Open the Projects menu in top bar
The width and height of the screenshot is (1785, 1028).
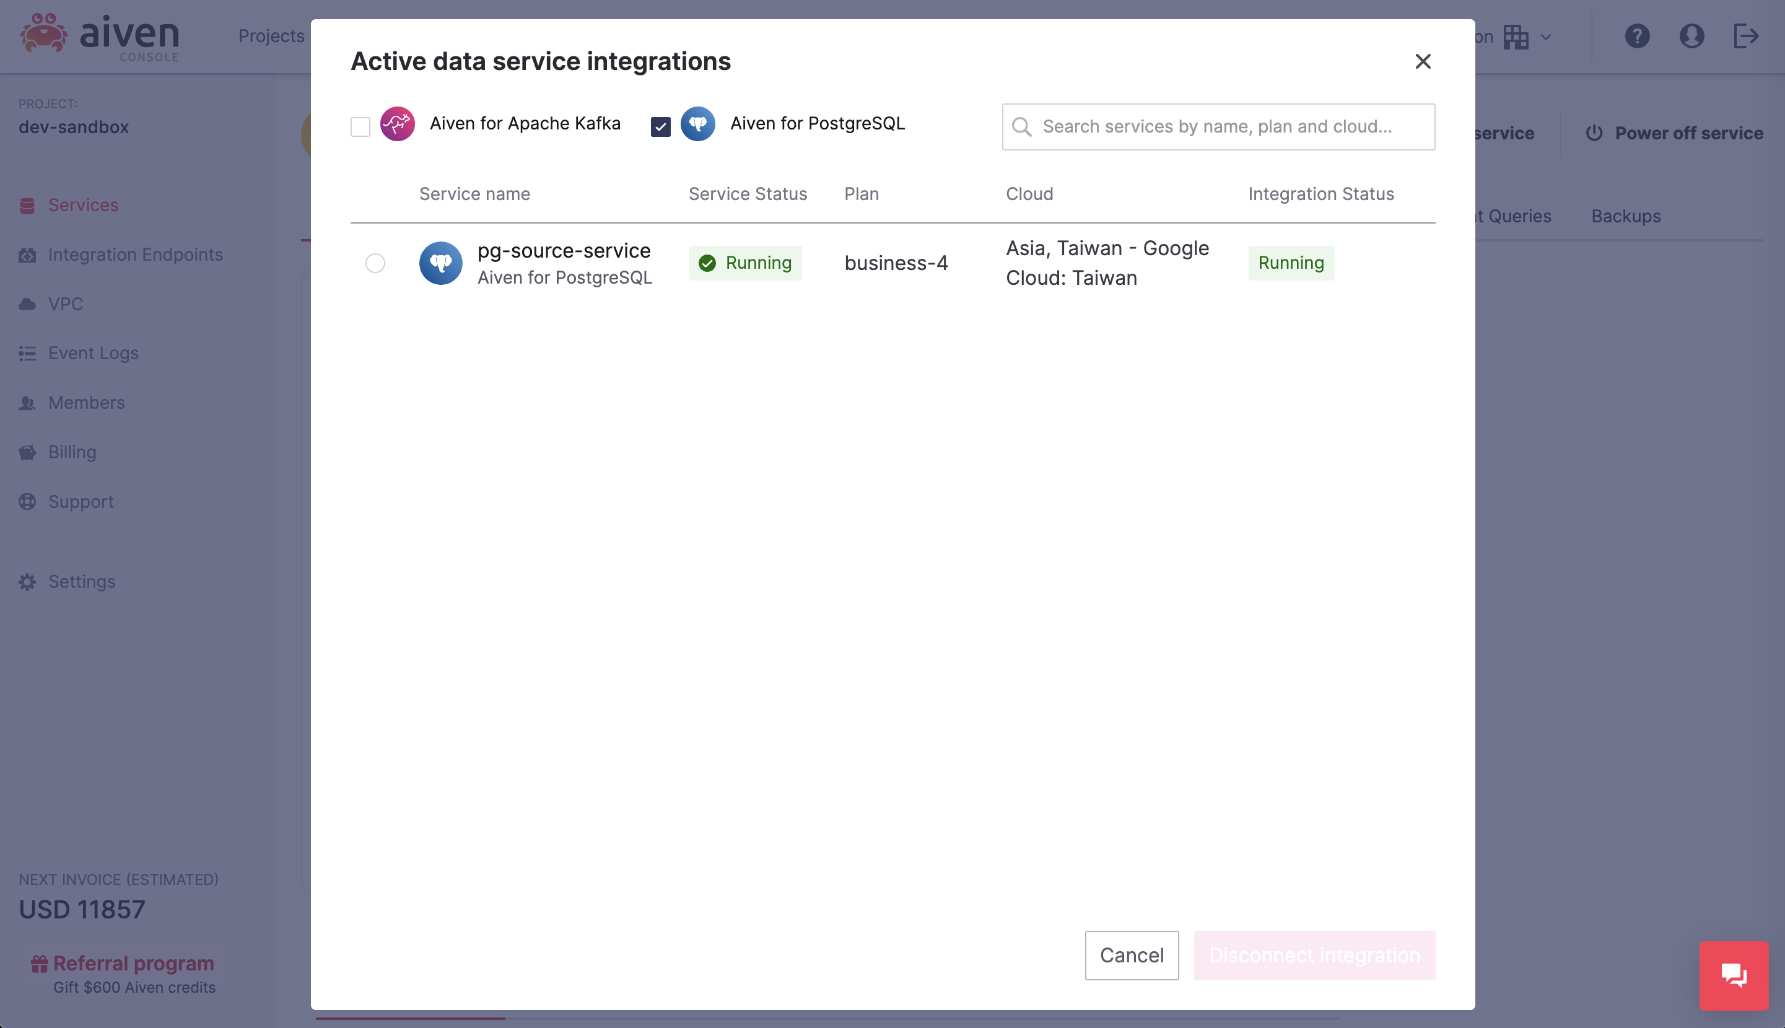[x=271, y=36]
